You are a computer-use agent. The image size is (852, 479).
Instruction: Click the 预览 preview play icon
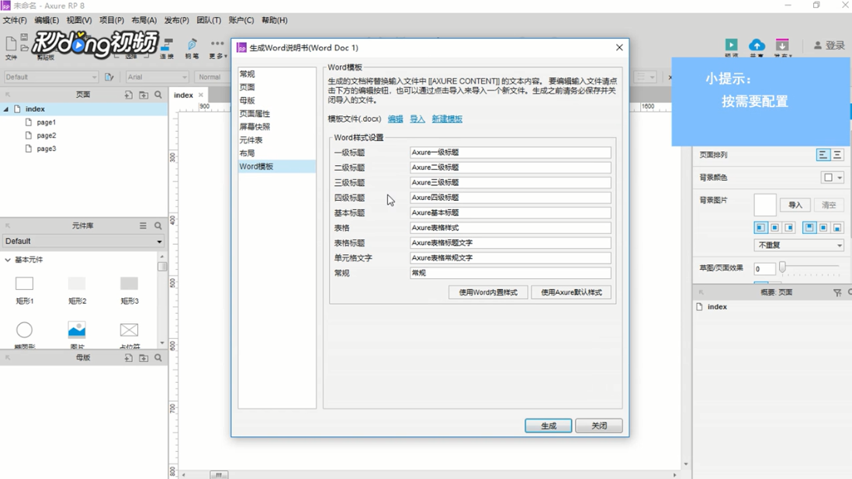pyautogui.click(x=730, y=45)
